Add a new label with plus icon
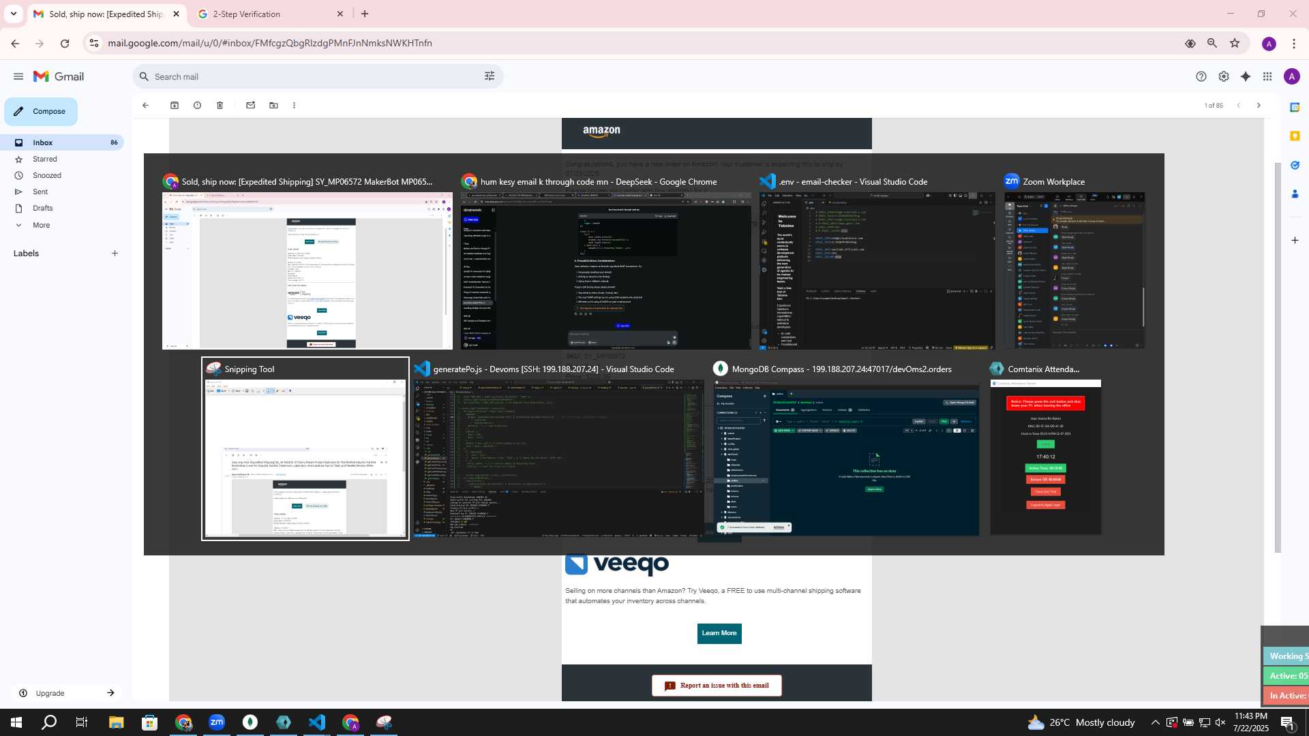This screenshot has width=1309, height=736. click(115, 253)
